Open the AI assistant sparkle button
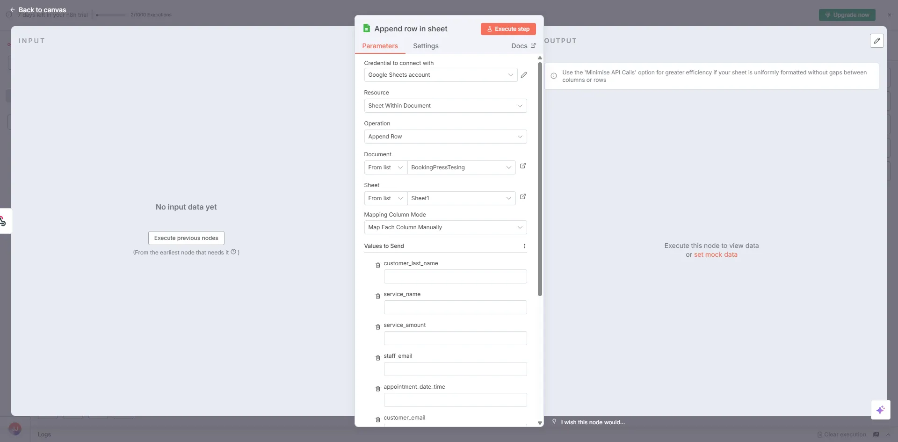Viewport: 898px width, 442px height. (881, 410)
